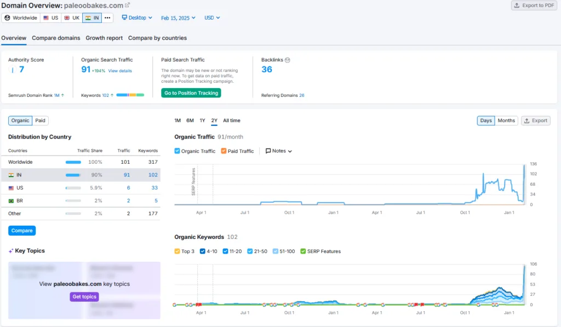This screenshot has height=327, width=561.
Task: Open the USD currency dropdown
Action: pos(212,18)
